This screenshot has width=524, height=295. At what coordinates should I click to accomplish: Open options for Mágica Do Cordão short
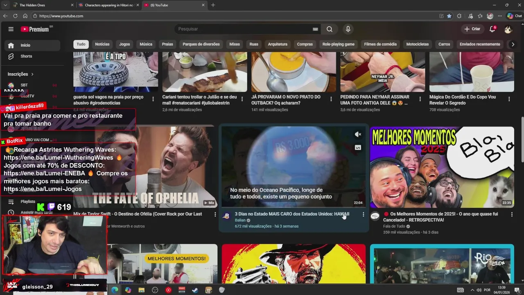[509, 99]
